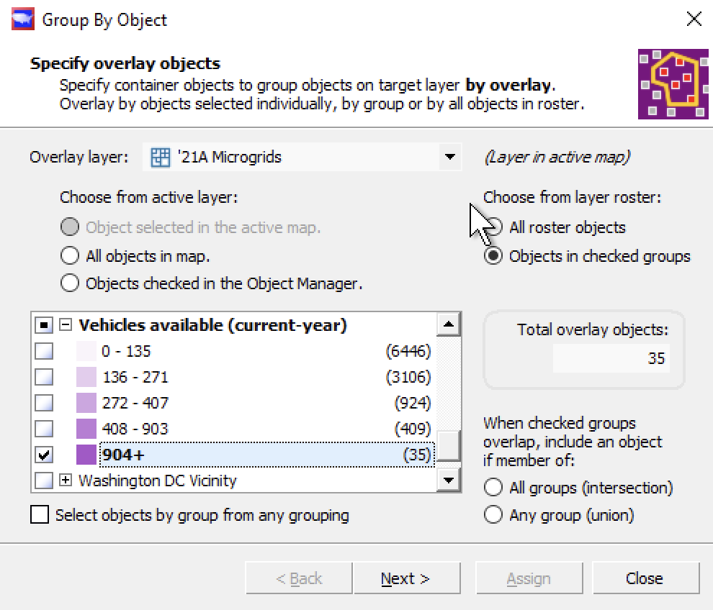Choose "All roster objects" from layer roster
Image resolution: width=713 pixels, height=610 pixels.
(x=493, y=227)
